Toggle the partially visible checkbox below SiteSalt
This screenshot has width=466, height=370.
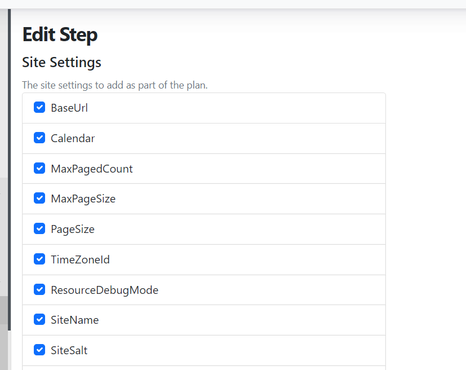click(x=39, y=368)
